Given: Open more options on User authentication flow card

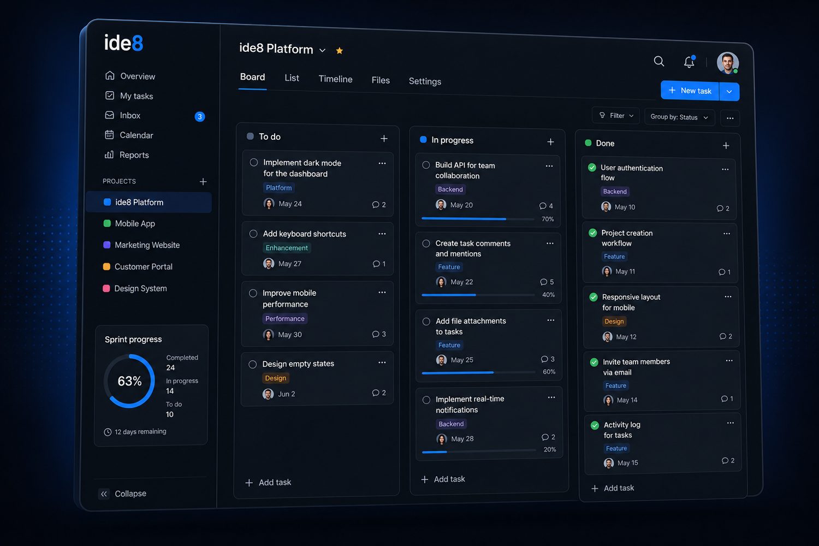Looking at the screenshot, I should [x=725, y=169].
